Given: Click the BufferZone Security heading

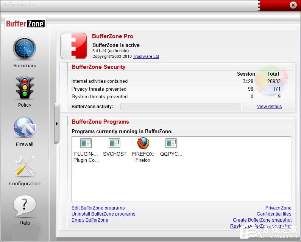Looking at the screenshot, I should click(98, 67).
